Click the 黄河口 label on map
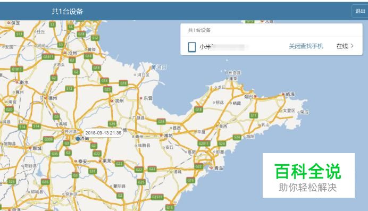This screenshot has width=368, height=211. point(158,67)
